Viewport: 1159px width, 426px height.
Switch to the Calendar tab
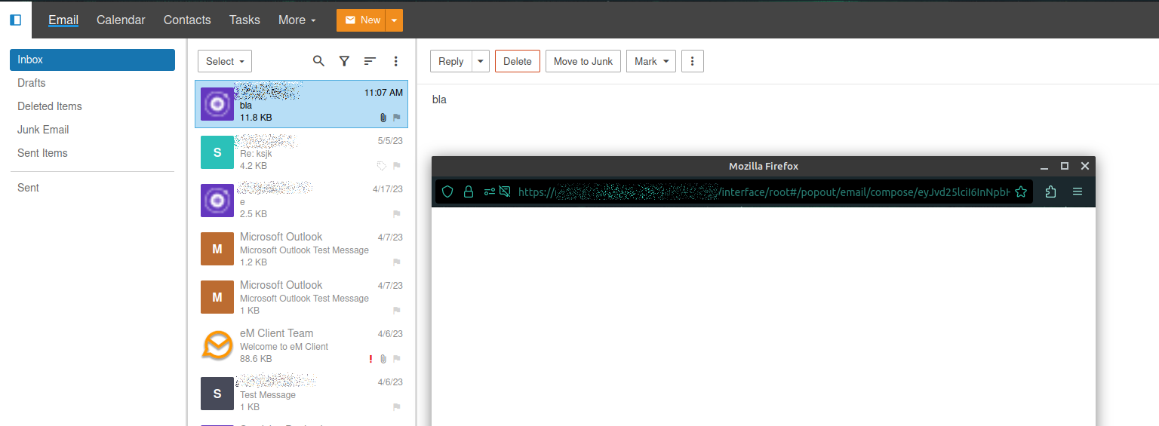pos(121,20)
